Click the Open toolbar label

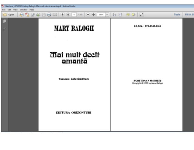coord(11,15)
